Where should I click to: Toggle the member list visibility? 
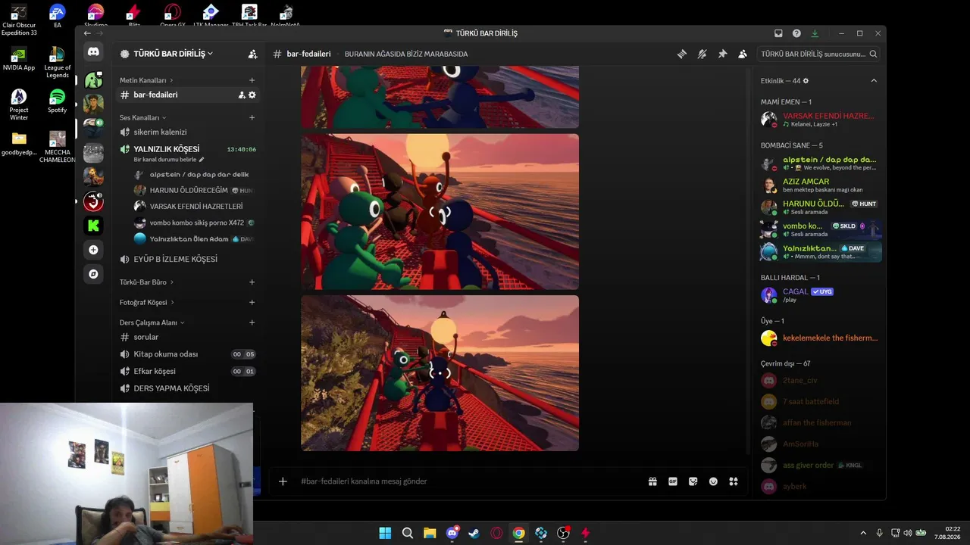(743, 54)
